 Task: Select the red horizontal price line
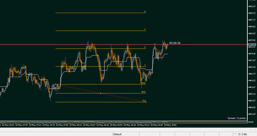point(123,44)
